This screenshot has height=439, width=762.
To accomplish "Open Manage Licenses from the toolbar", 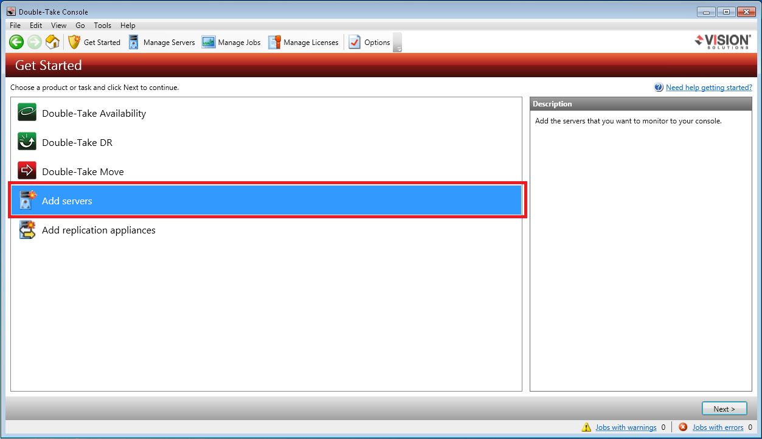I will 303,42.
